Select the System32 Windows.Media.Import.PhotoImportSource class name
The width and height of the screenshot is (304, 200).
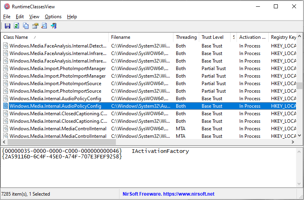(56, 91)
